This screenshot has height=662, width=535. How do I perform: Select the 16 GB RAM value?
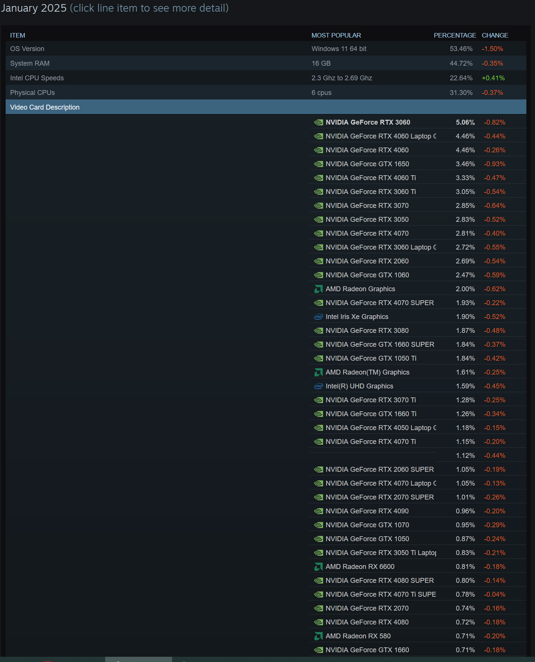coord(321,63)
